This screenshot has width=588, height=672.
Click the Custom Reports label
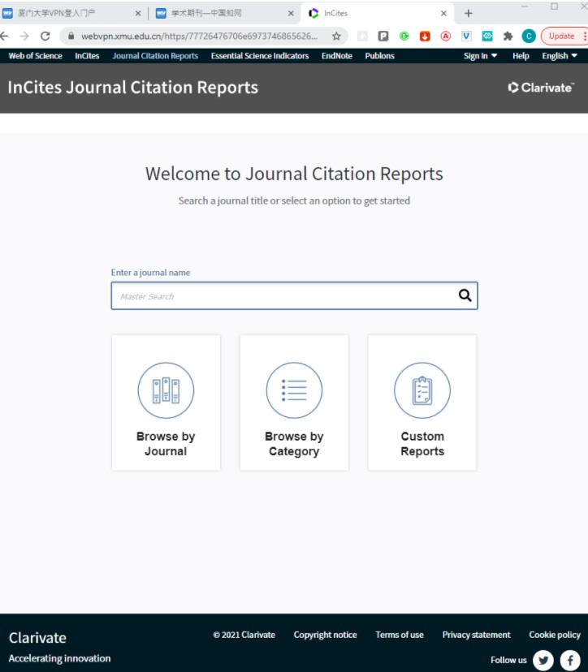coord(422,444)
